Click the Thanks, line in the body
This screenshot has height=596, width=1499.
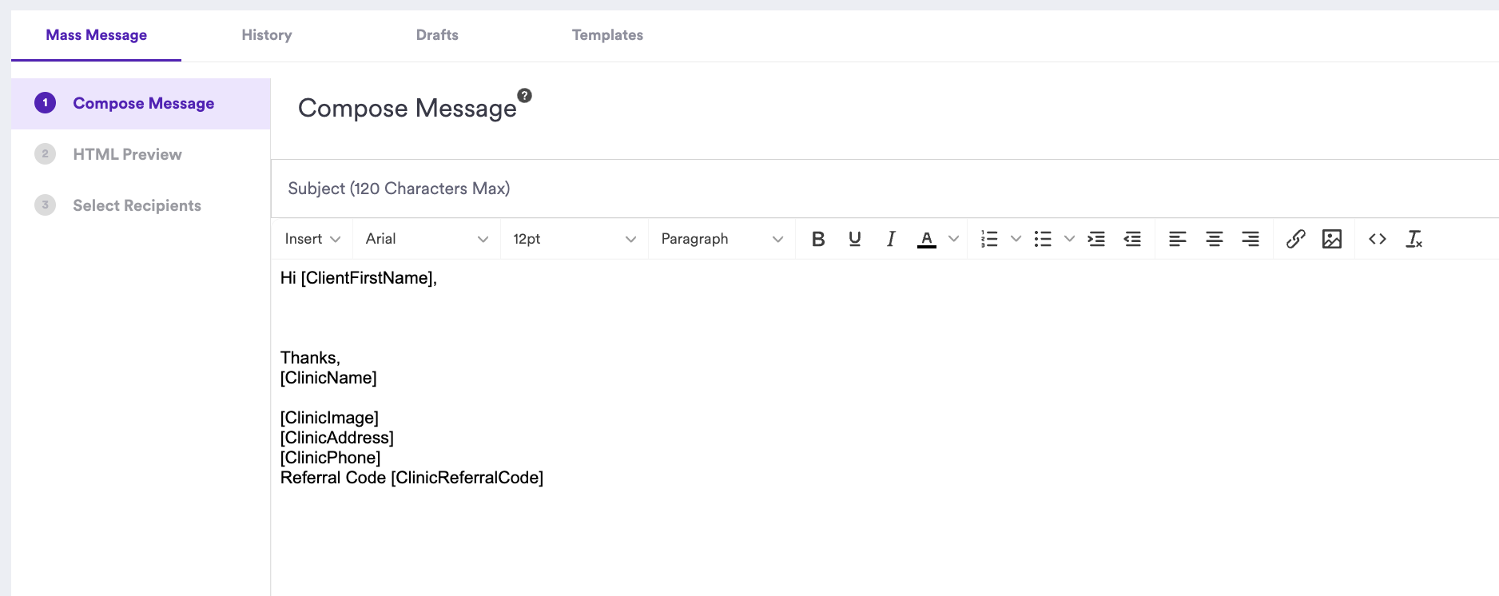point(310,358)
